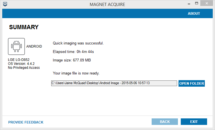Open the PROVIDE FEEDBACK link
The height and width of the screenshot is (130, 215).
pyautogui.click(x=26, y=122)
